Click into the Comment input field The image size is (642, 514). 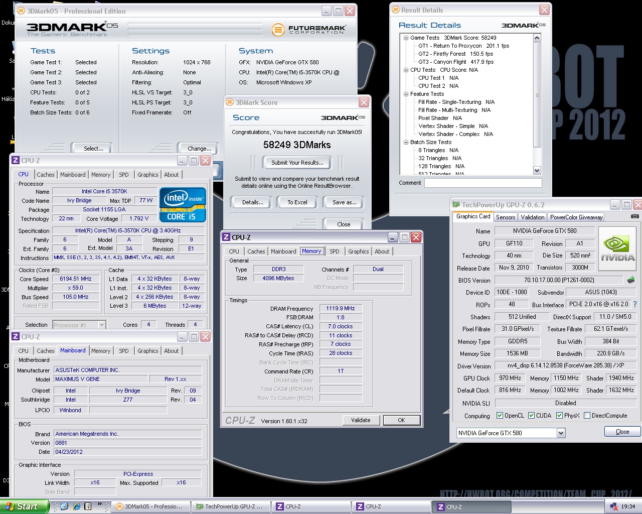click(483, 183)
